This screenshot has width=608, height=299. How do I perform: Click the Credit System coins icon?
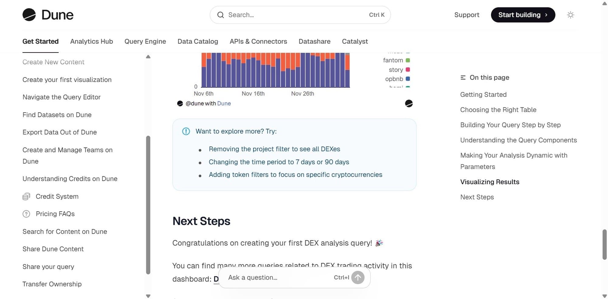pyautogui.click(x=26, y=197)
